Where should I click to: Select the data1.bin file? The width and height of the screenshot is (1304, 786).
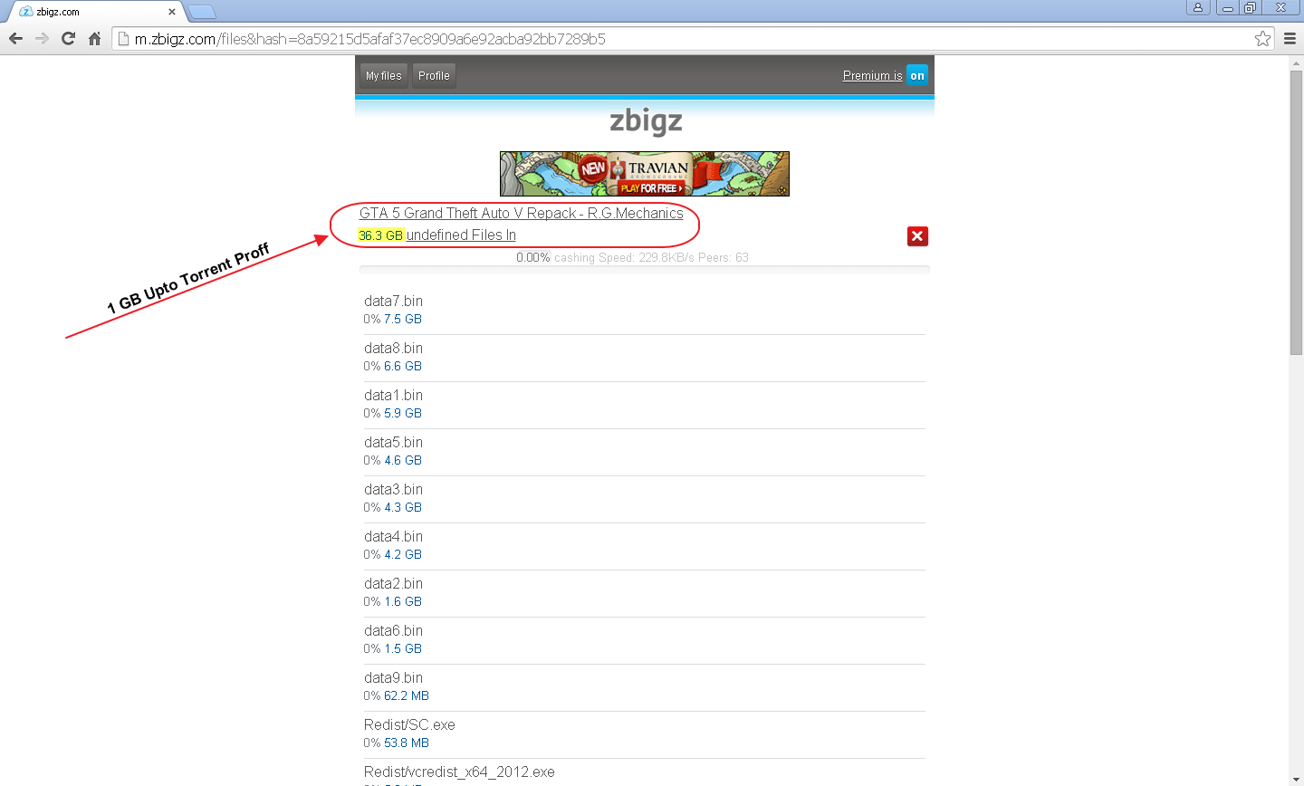(393, 396)
